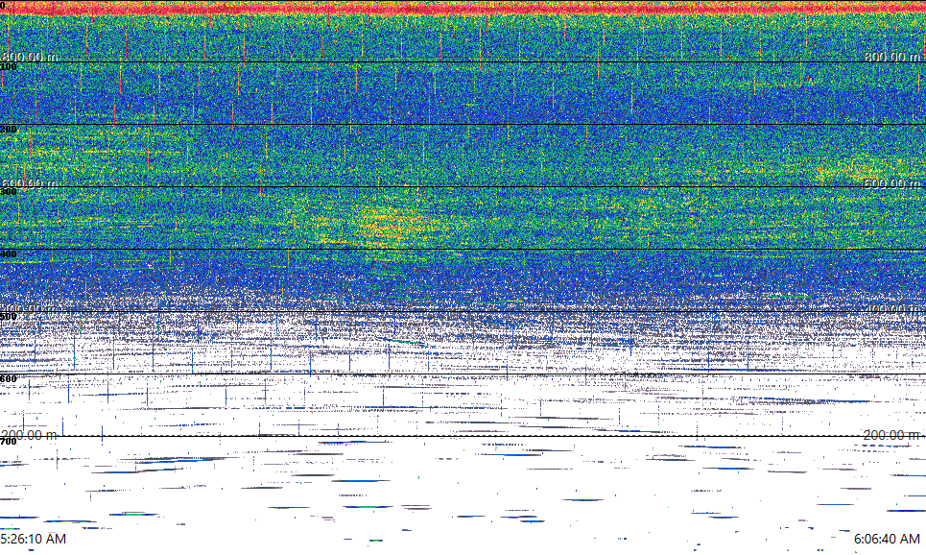
Task: Click the right-side 800.00 m range label
Action: [892, 56]
